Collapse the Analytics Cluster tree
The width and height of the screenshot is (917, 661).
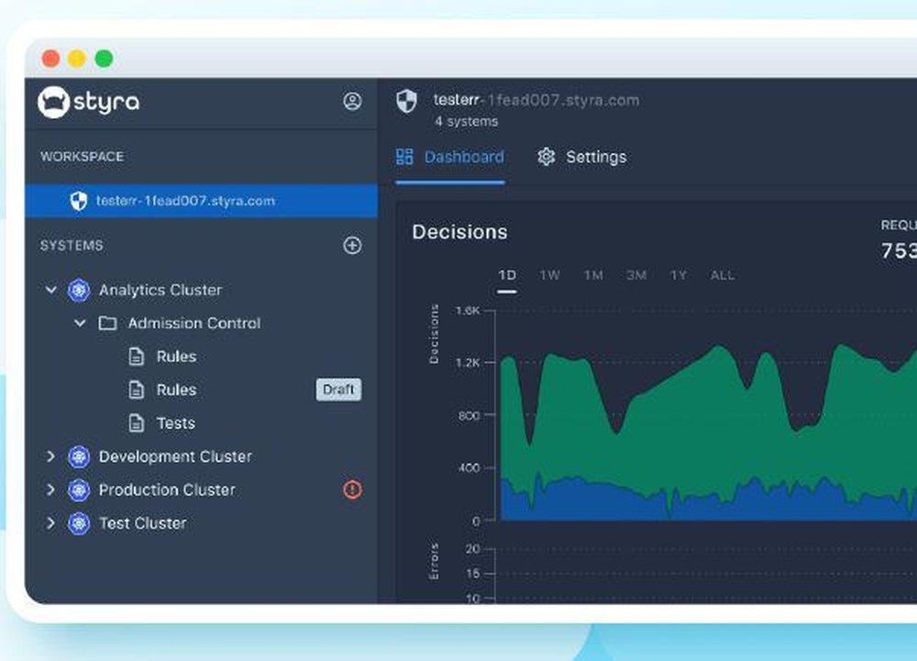(50, 290)
